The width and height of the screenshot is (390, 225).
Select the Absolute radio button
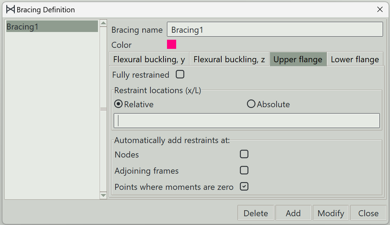pos(251,104)
